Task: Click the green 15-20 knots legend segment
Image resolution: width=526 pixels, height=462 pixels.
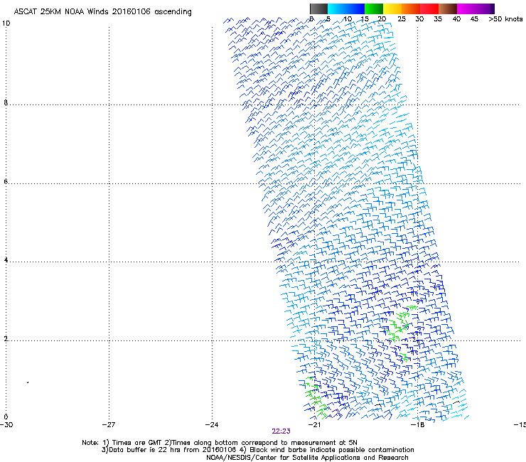Action: [x=374, y=9]
